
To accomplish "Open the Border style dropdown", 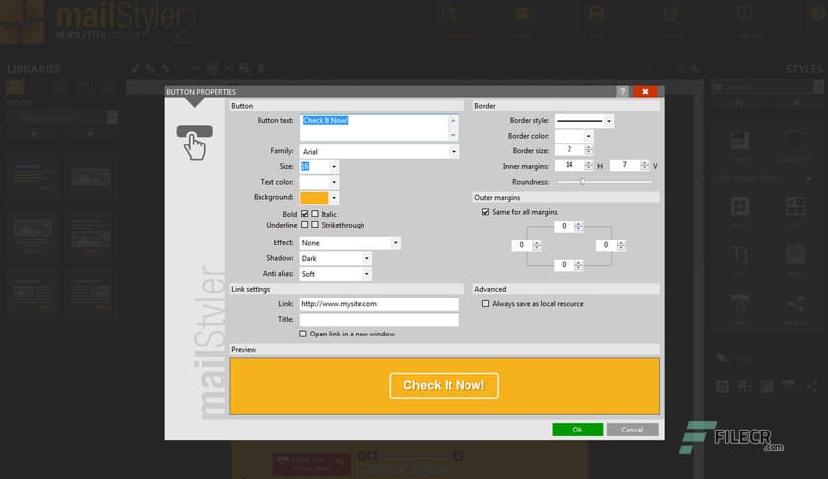I will [584, 121].
